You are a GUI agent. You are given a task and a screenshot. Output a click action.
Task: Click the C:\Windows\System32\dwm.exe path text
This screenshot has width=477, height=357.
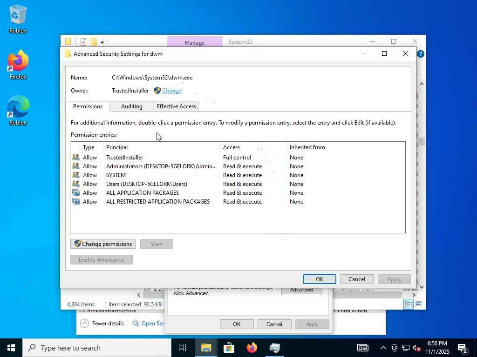pyautogui.click(x=152, y=78)
